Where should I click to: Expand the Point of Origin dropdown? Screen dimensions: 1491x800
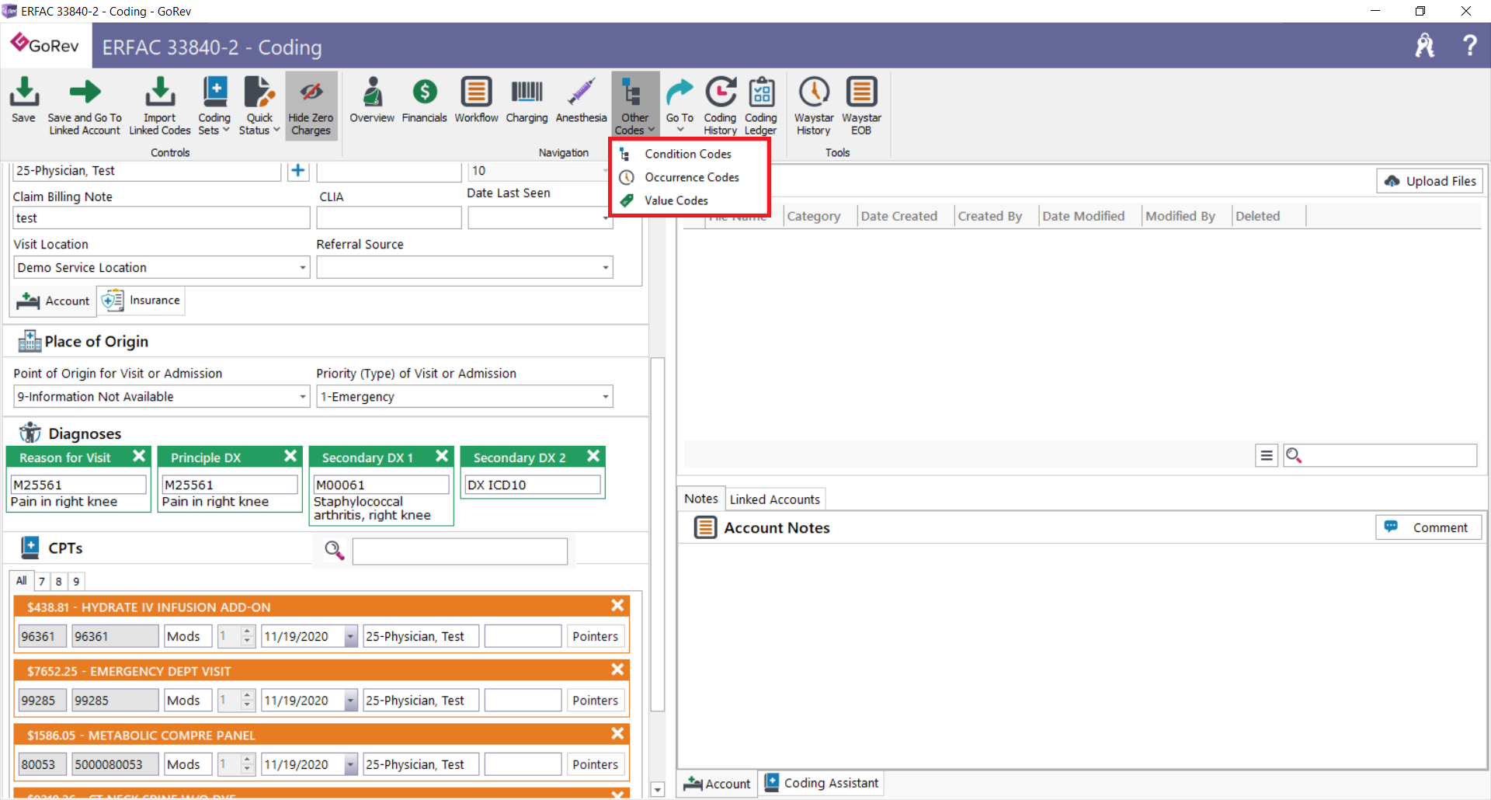tap(303, 397)
